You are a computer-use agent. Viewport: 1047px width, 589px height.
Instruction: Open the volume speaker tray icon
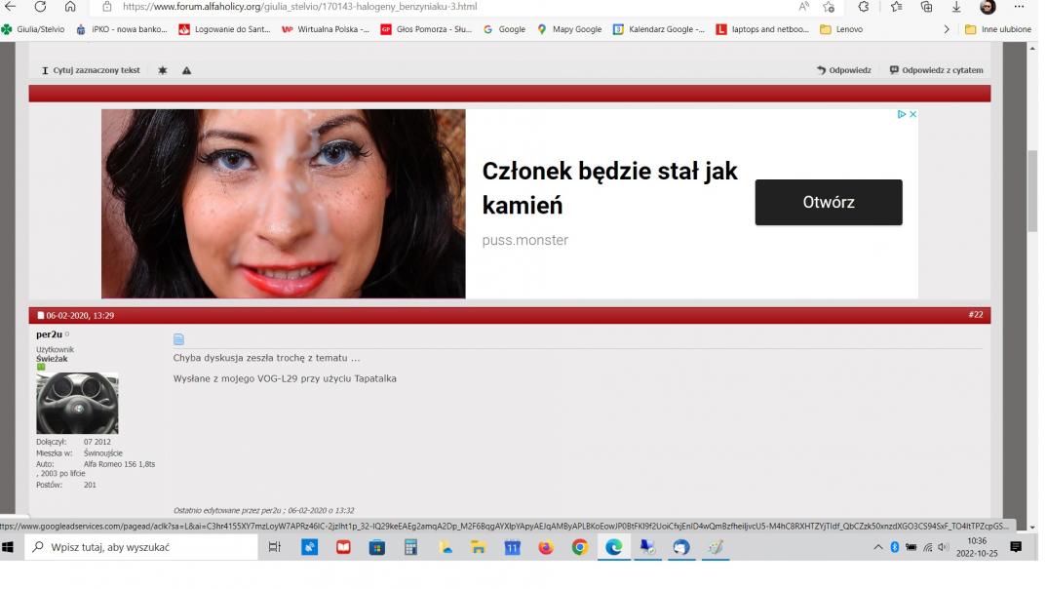tap(944, 548)
